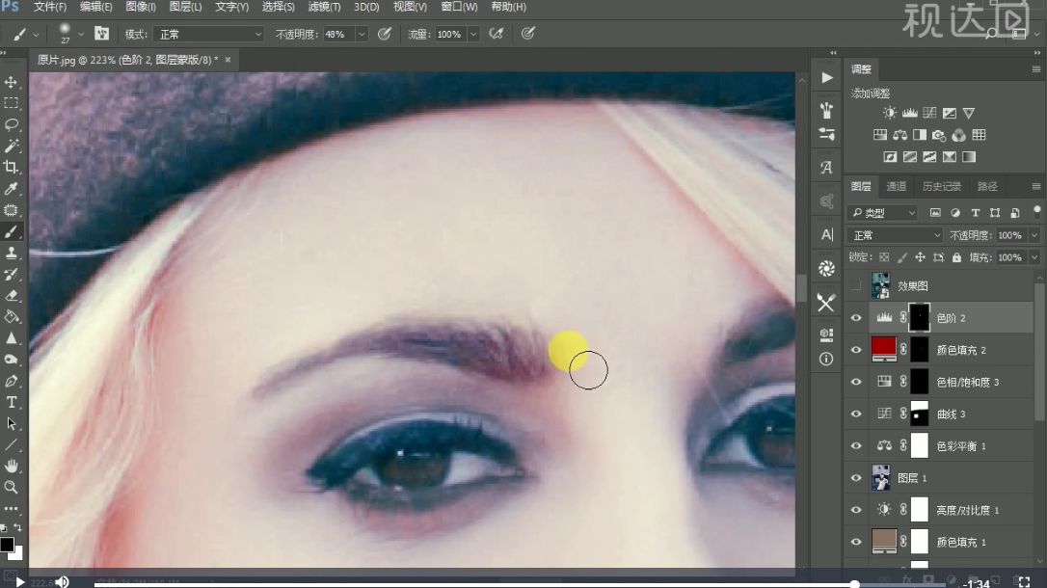Click the red 颜色填充 2 color thumbnail
Image resolution: width=1047 pixels, height=588 pixels.
[x=883, y=348]
